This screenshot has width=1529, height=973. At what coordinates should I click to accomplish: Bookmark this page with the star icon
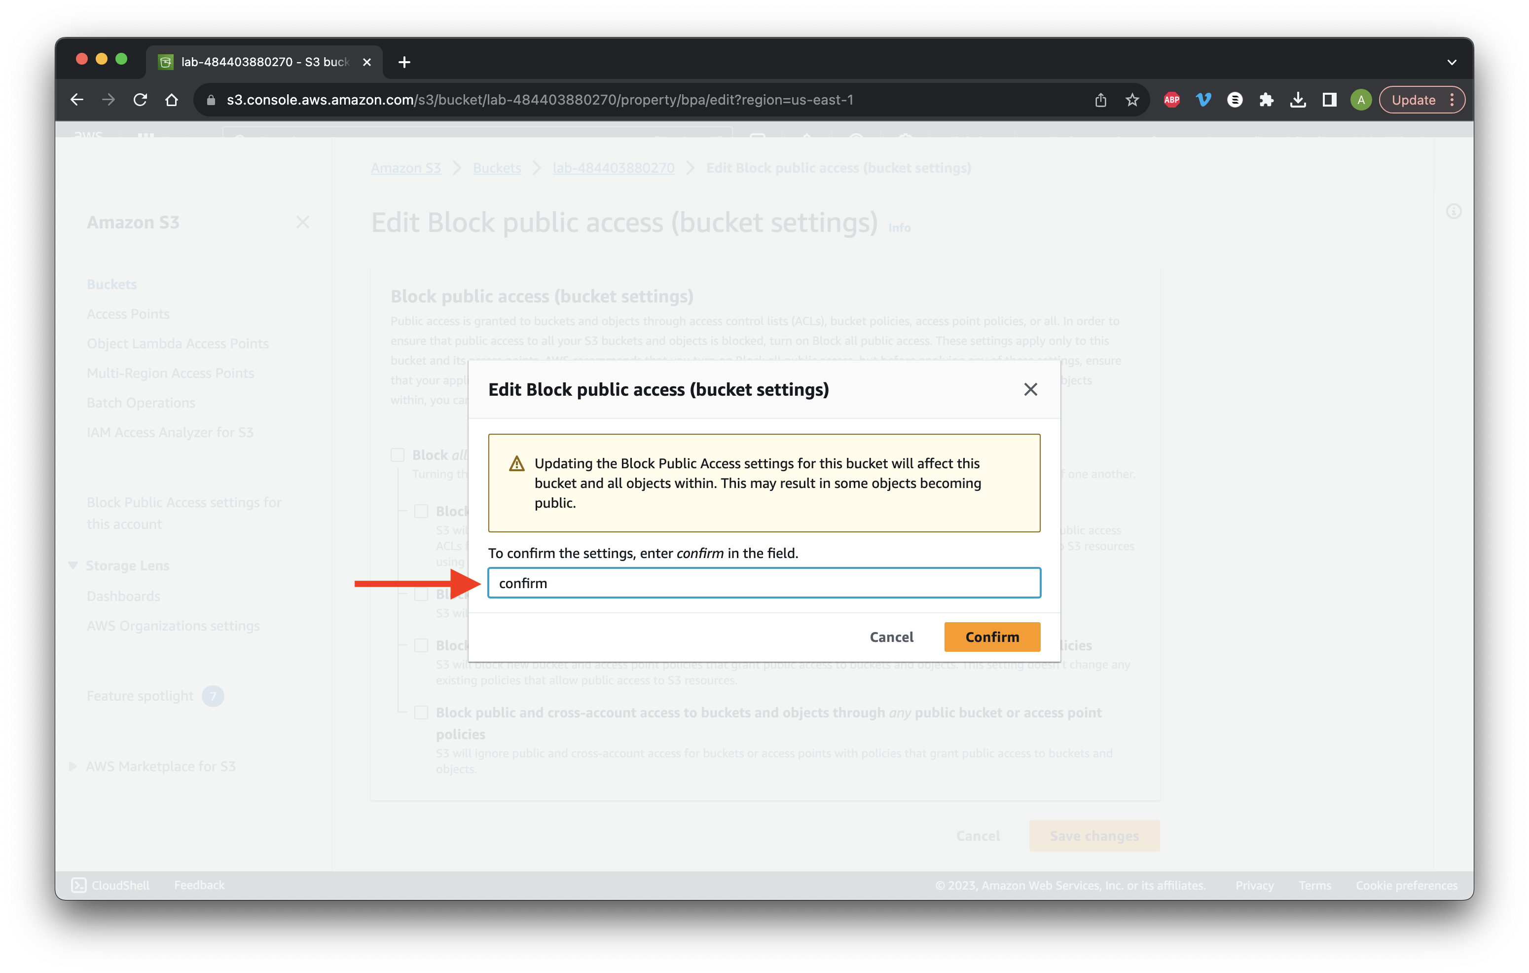click(1132, 100)
